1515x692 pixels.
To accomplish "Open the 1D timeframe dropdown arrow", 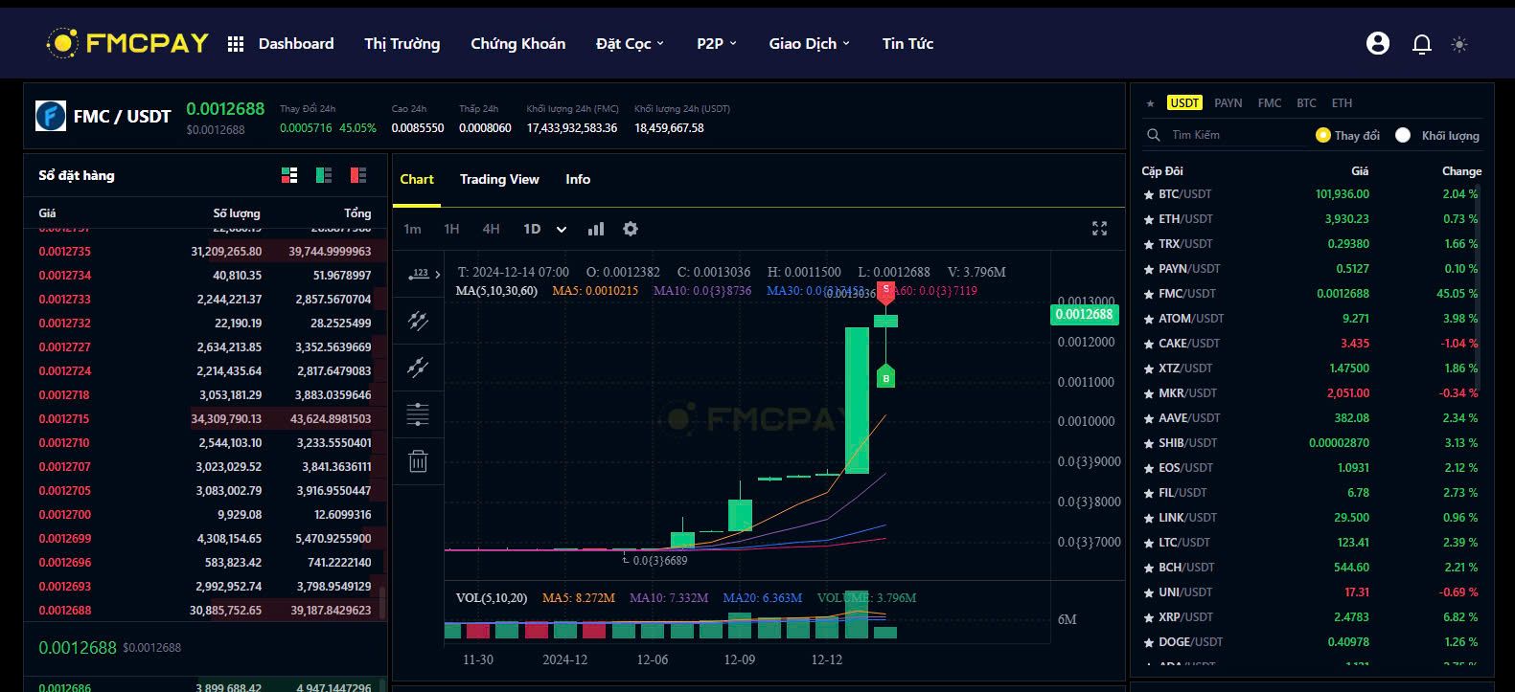I will pos(562,229).
